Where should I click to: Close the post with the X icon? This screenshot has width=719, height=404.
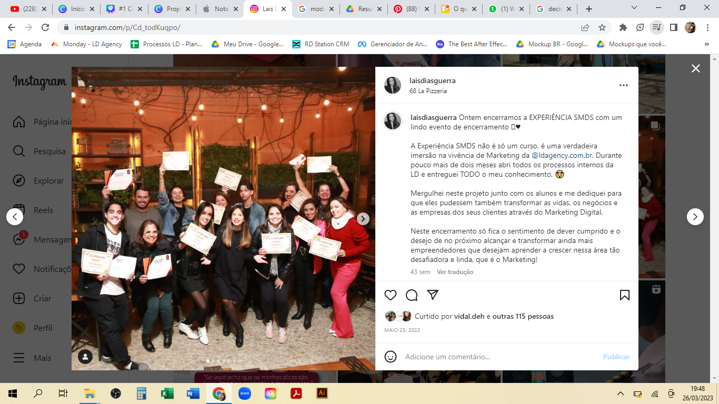[696, 68]
